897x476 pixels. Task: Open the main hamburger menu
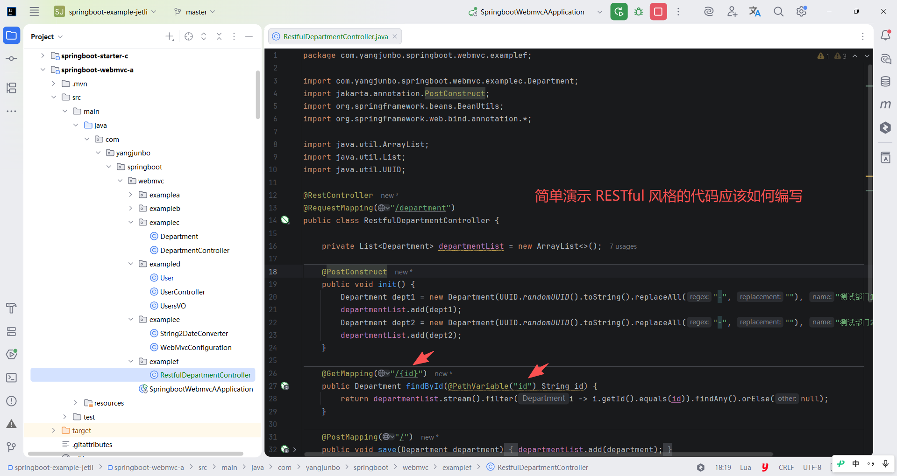coord(34,12)
